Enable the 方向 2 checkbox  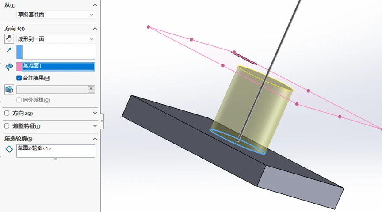click(7, 113)
